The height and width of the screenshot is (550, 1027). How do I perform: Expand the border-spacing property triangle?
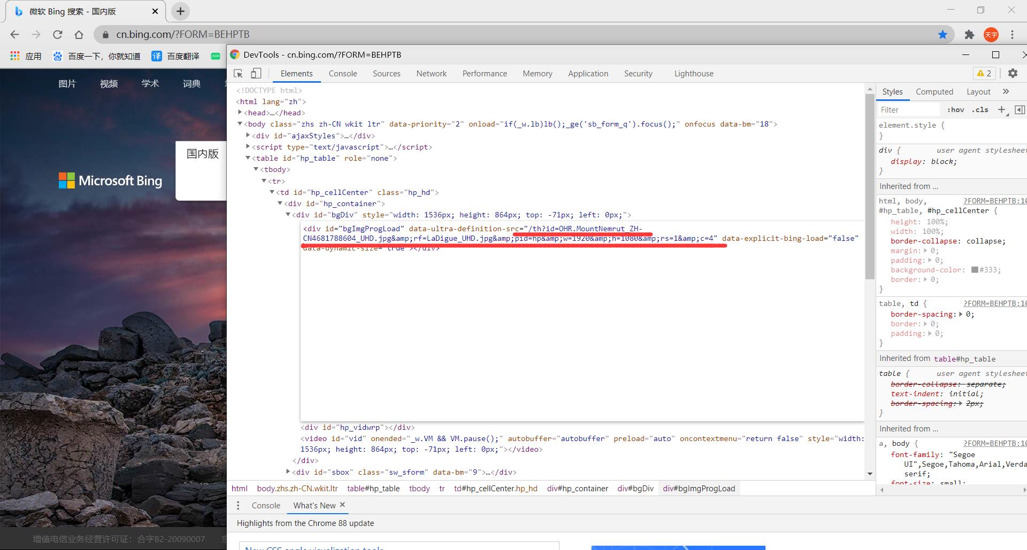point(961,315)
